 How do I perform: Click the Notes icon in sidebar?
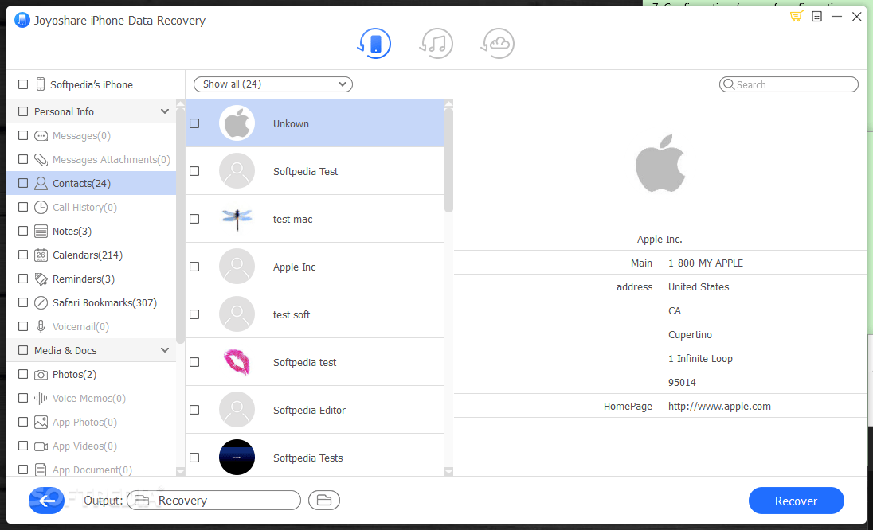41,232
